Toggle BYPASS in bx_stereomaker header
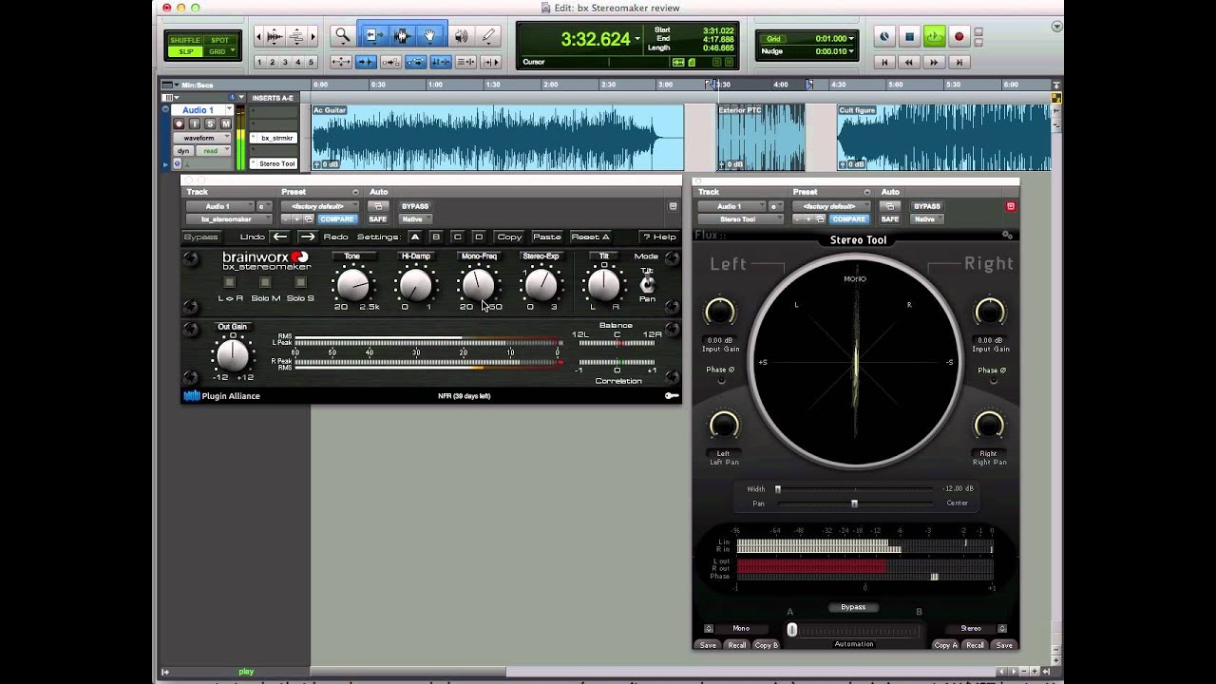Image resolution: width=1216 pixels, height=684 pixels. pos(415,206)
